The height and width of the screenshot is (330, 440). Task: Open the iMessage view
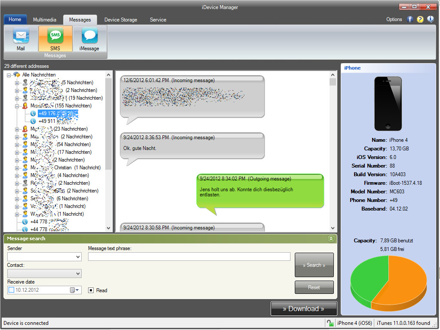pos(89,38)
